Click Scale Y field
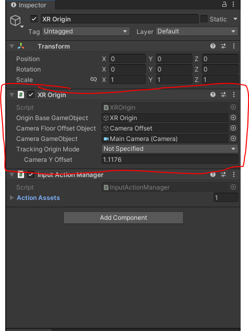The image size is (249, 331). 174,79
